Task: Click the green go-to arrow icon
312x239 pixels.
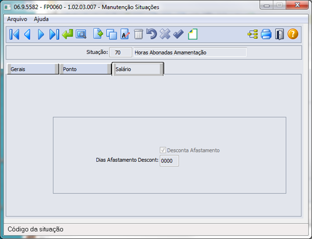Action: click(68, 34)
